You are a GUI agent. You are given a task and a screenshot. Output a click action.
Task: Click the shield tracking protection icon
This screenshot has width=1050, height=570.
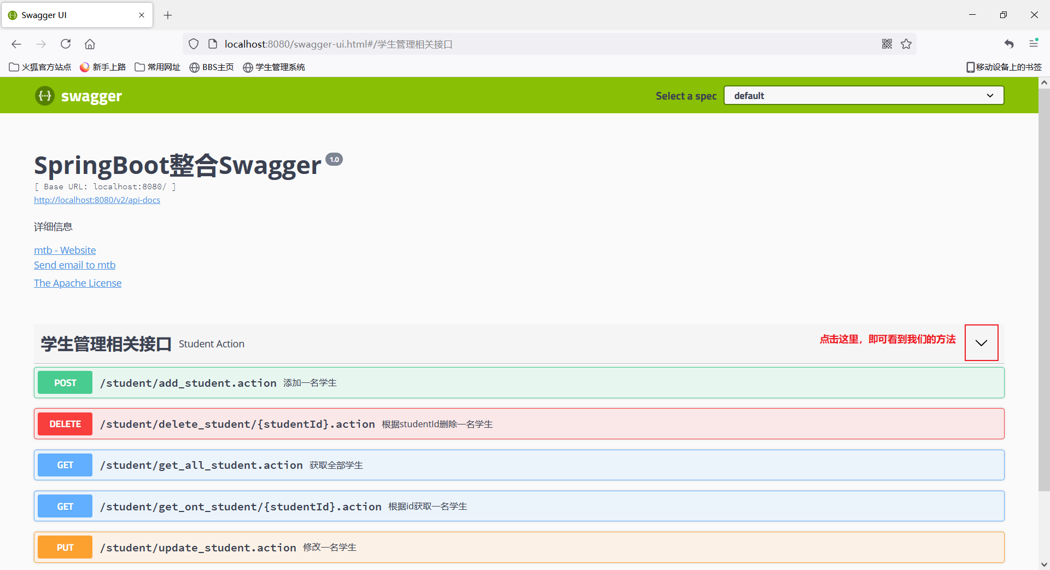[x=194, y=44]
